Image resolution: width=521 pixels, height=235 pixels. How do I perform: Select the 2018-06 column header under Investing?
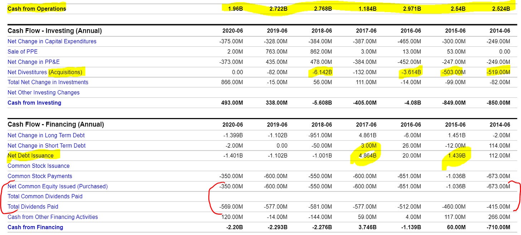pyautogui.click(x=322, y=31)
